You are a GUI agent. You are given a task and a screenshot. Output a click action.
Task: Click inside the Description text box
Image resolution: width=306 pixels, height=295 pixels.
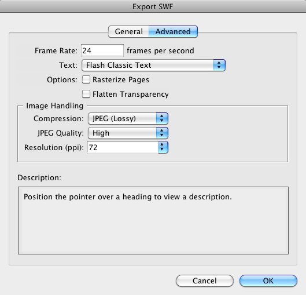click(x=153, y=220)
